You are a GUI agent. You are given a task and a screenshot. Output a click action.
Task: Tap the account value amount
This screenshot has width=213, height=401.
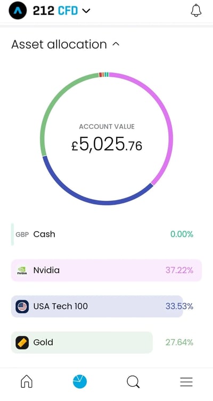point(106,144)
